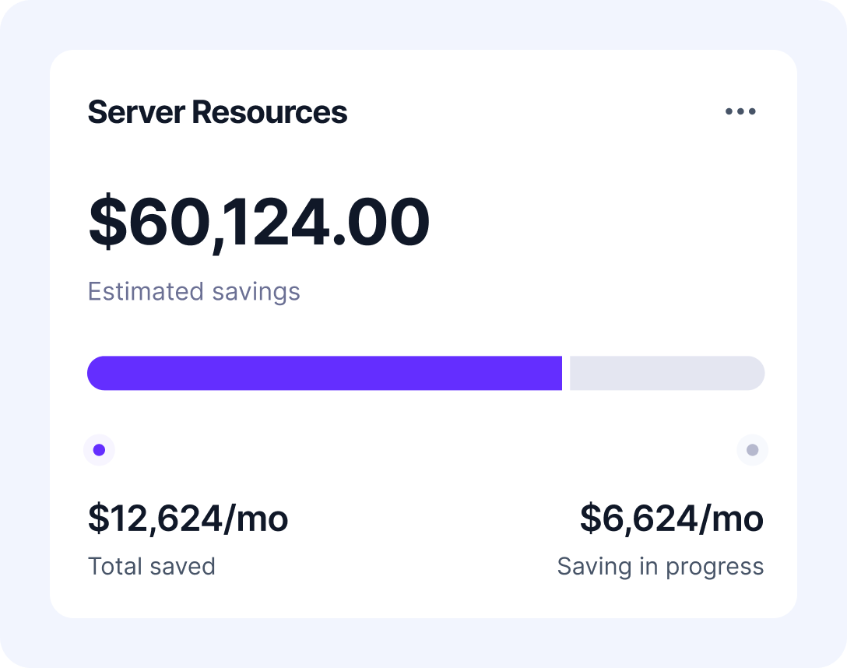Click the purple legend dot above Total saved
The height and width of the screenshot is (668, 847).
click(x=99, y=450)
